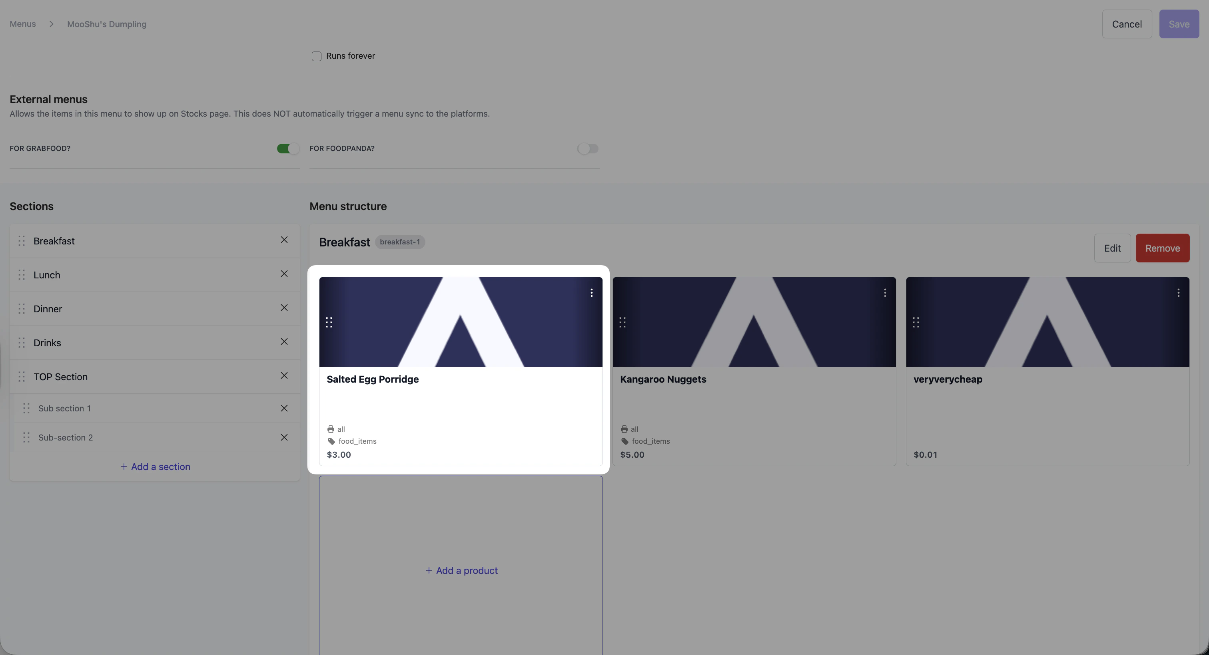Remove the TOP Section with X icon
Image resolution: width=1209 pixels, height=655 pixels.
(284, 376)
